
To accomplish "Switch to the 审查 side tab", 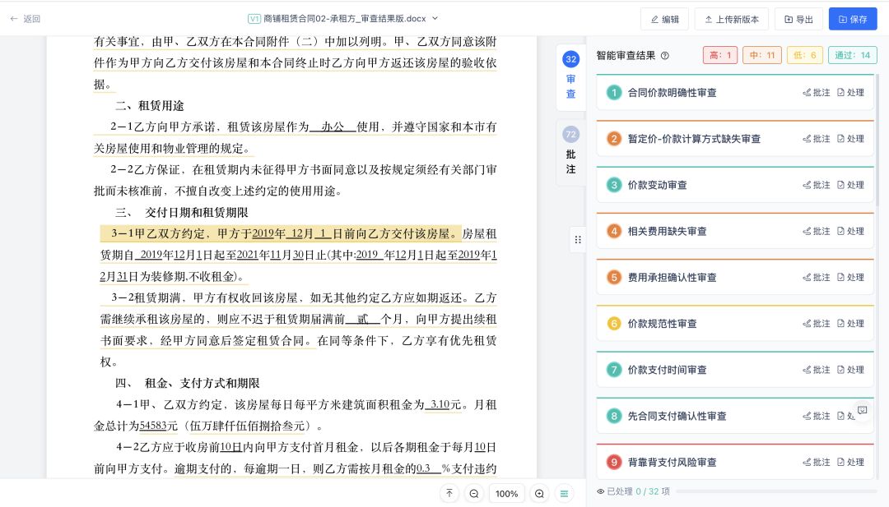I will pyautogui.click(x=570, y=77).
